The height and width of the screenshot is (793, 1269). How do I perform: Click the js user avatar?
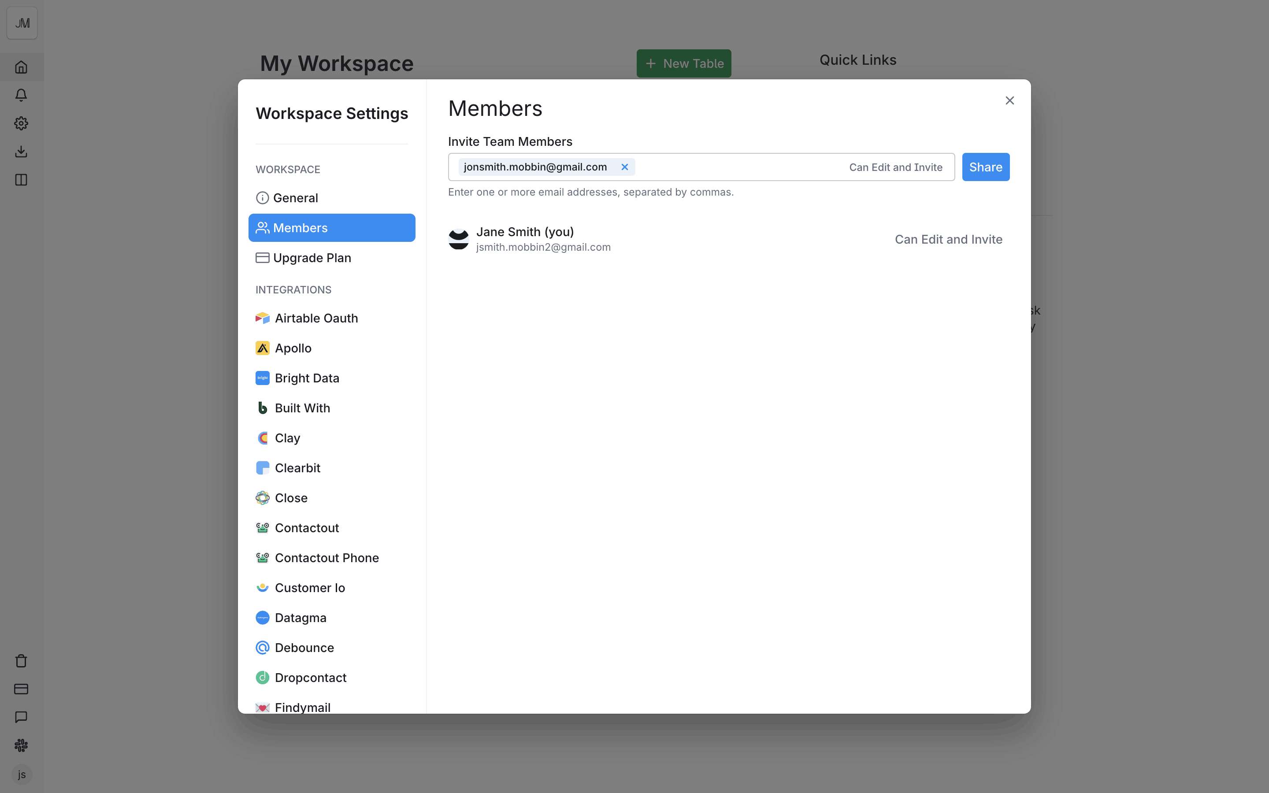click(x=22, y=774)
